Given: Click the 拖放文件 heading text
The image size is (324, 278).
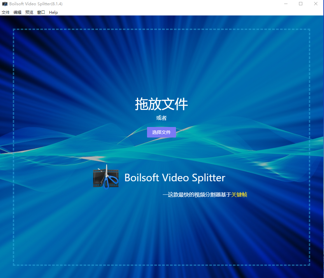Looking at the screenshot, I should [162, 104].
